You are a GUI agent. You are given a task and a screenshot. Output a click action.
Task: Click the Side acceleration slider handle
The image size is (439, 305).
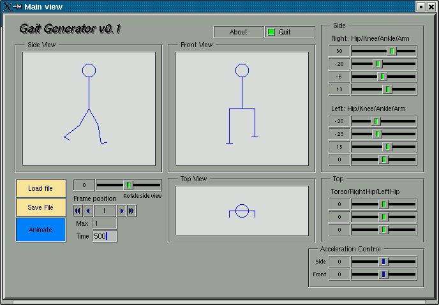(x=383, y=262)
